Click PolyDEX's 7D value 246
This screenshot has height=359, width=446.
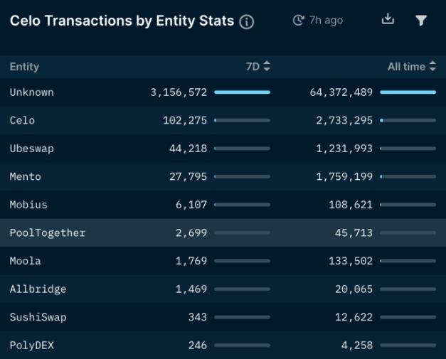pyautogui.click(x=198, y=345)
